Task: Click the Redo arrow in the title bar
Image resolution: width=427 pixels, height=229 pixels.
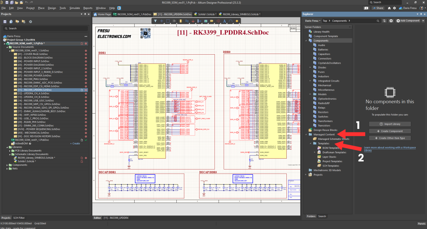Action: pos(31,2)
